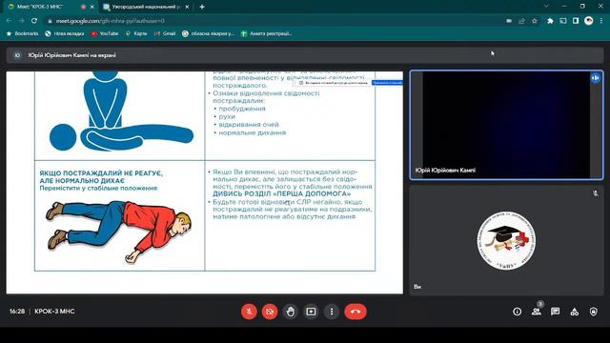Open the Карти bookmark

135,34
